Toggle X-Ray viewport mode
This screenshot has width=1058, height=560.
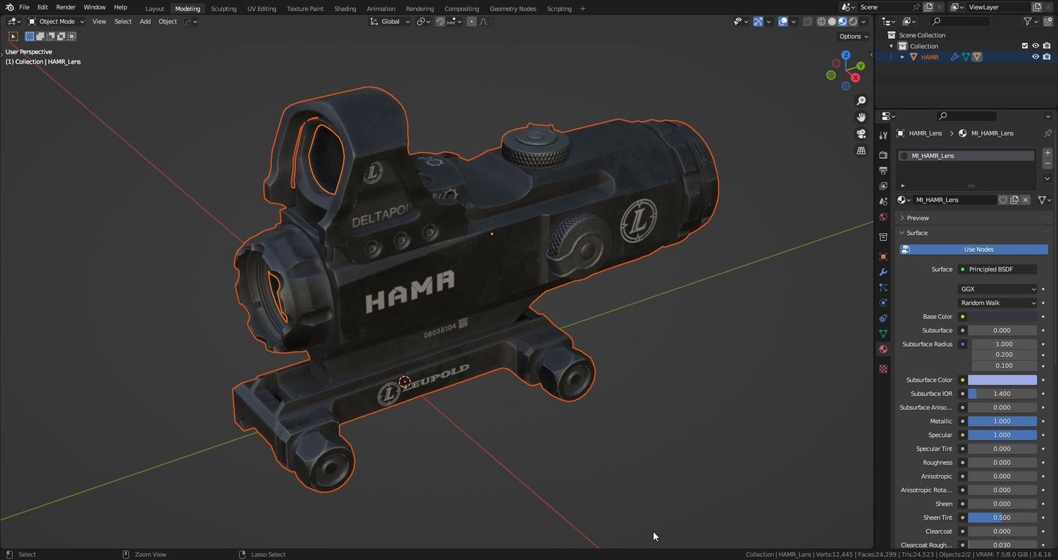(808, 21)
